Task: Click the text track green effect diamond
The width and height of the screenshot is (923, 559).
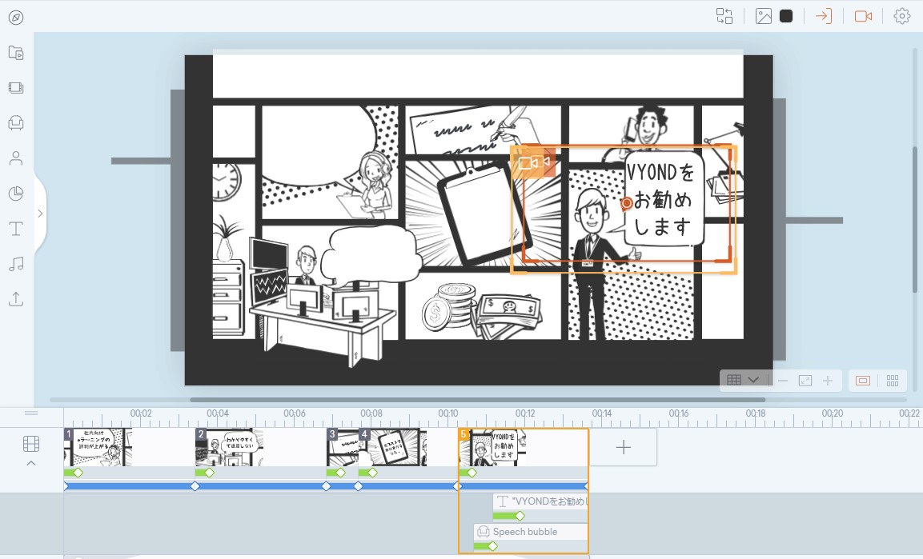Action: [520, 516]
